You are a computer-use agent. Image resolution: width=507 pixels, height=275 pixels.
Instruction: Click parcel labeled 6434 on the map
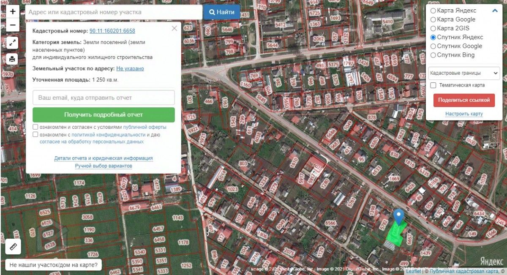(479, 214)
